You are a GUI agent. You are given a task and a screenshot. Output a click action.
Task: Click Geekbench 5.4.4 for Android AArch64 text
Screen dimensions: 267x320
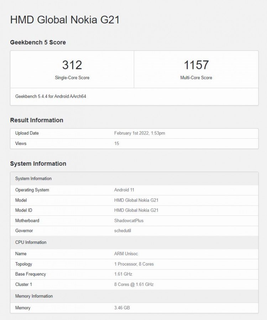point(51,96)
